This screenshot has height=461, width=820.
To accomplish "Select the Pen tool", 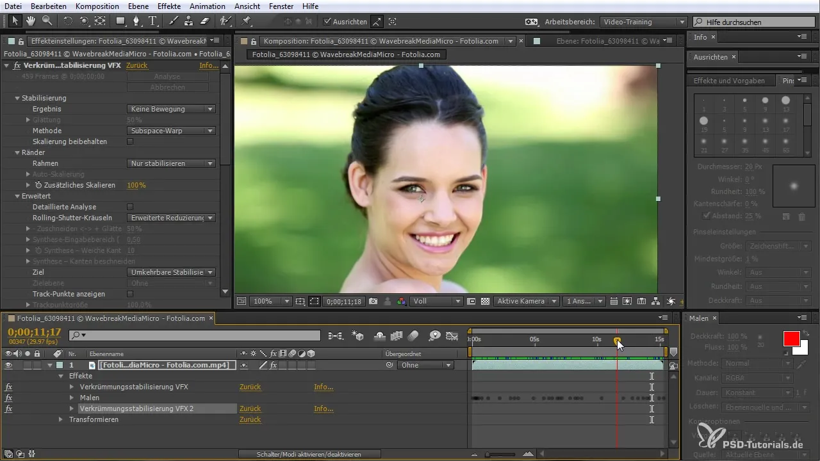I will point(136,21).
